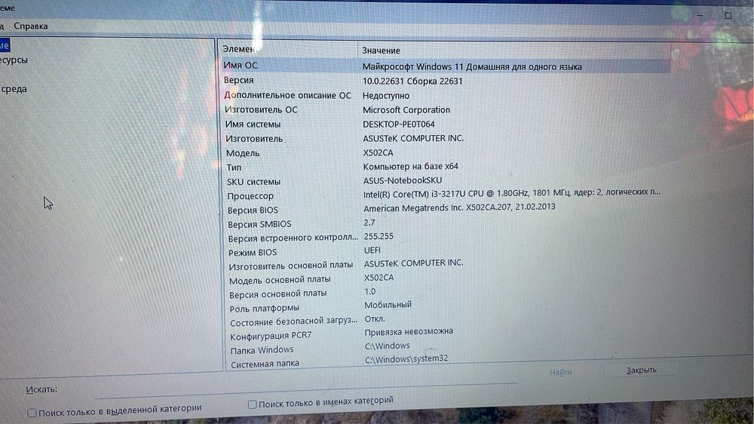Click the Закрыть button

(x=641, y=370)
